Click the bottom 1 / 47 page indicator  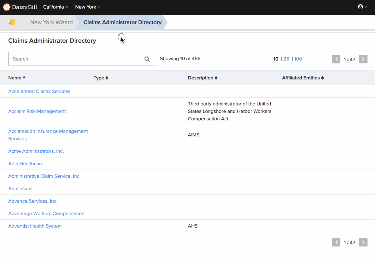[x=349, y=243]
